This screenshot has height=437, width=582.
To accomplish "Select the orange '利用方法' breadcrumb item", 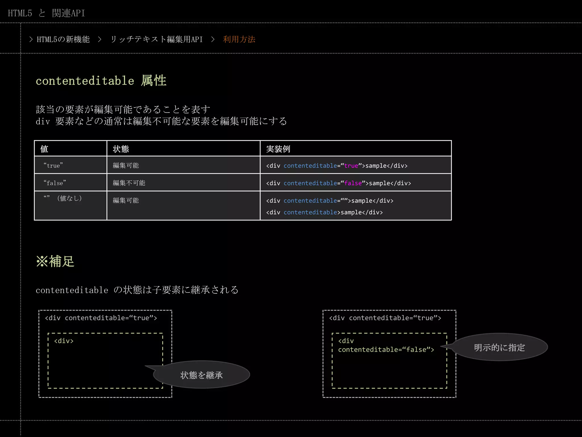I will tap(239, 39).
